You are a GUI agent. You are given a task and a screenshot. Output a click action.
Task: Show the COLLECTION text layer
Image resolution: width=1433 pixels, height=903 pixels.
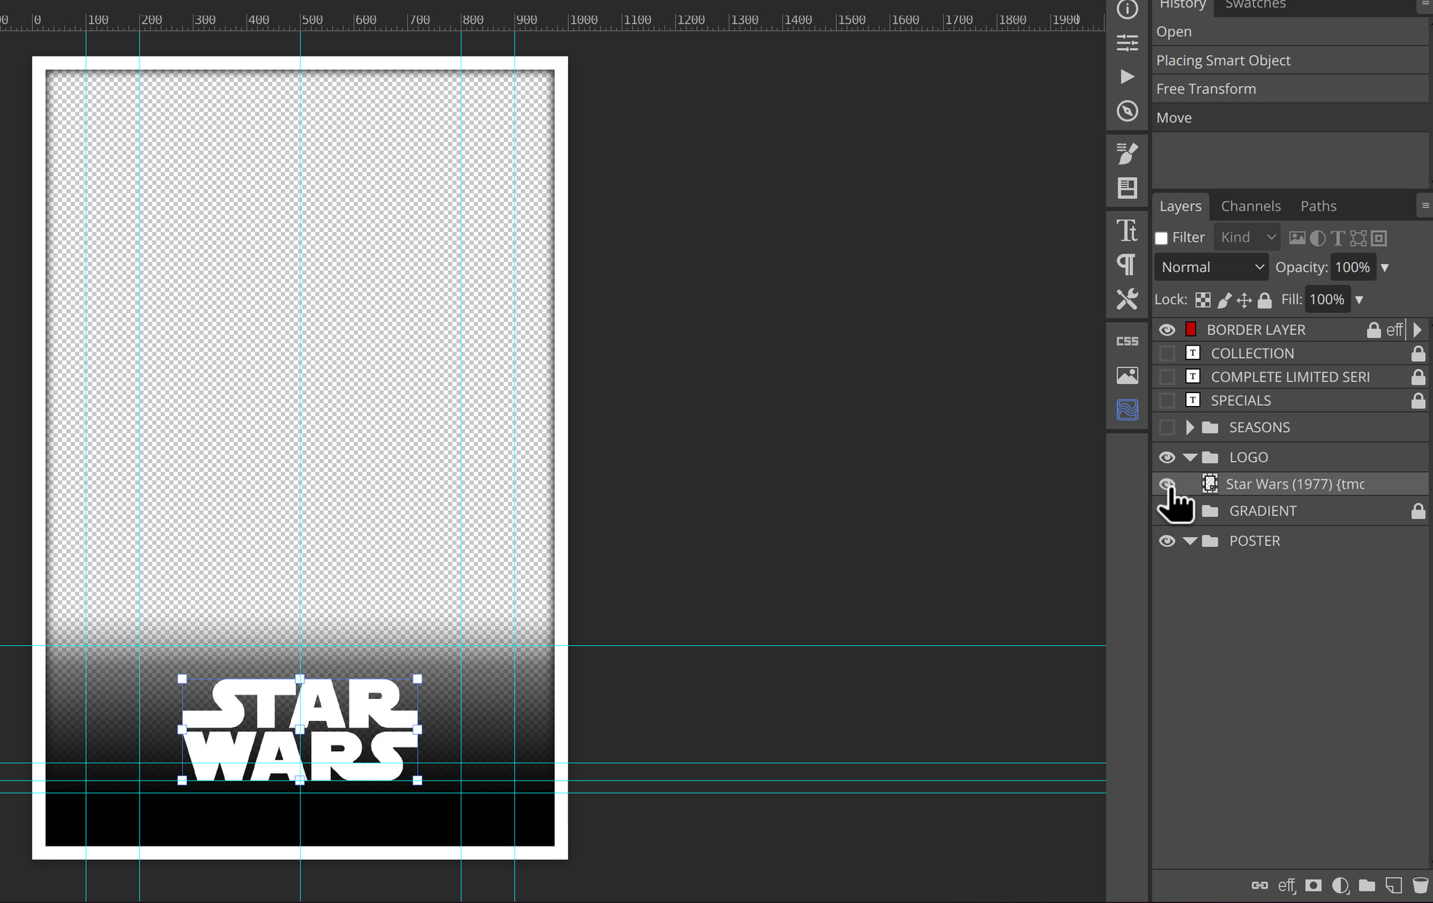pyautogui.click(x=1167, y=353)
